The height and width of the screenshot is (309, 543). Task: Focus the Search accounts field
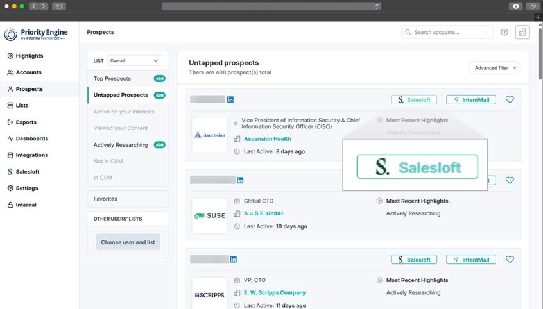coord(447,32)
